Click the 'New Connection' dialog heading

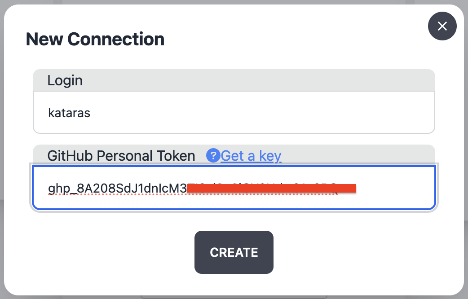pos(95,40)
